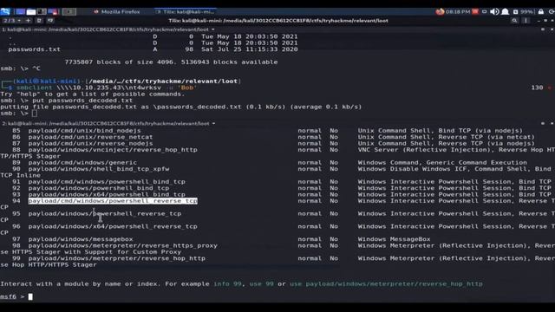Screen dimensions: 555x312
Task: Click payload/windows/shell_bind_tcp_xpfw row
Action: 99,169
